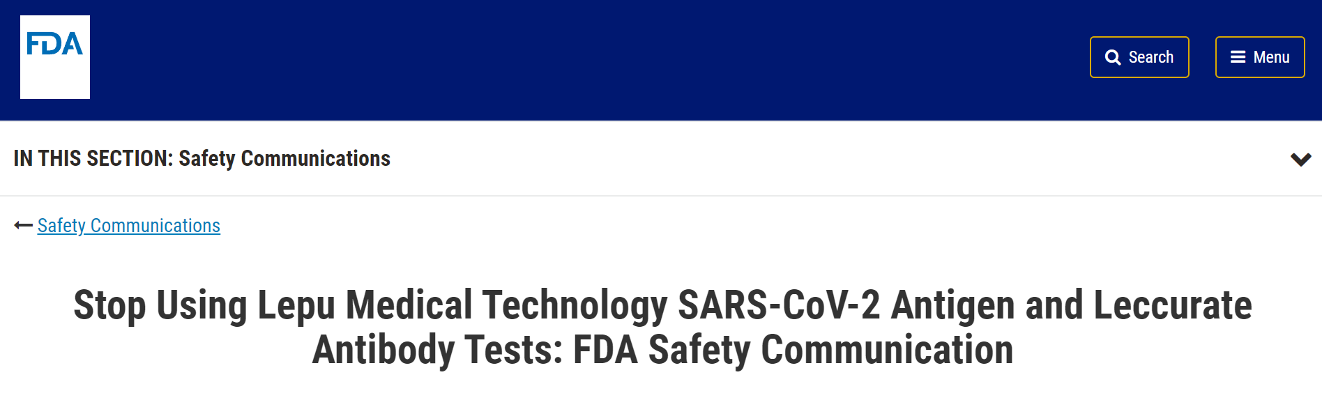This screenshot has width=1322, height=407.
Task: Click the word Leccurate in headline
Action: point(1172,305)
